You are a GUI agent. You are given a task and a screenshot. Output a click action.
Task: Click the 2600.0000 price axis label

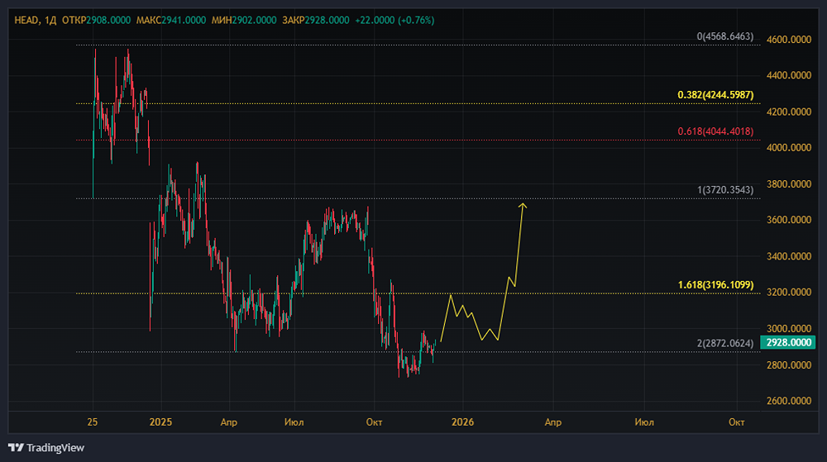point(789,401)
